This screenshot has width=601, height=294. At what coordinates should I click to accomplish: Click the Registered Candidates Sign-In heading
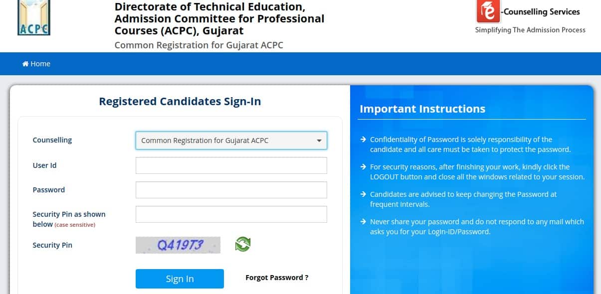coord(180,102)
